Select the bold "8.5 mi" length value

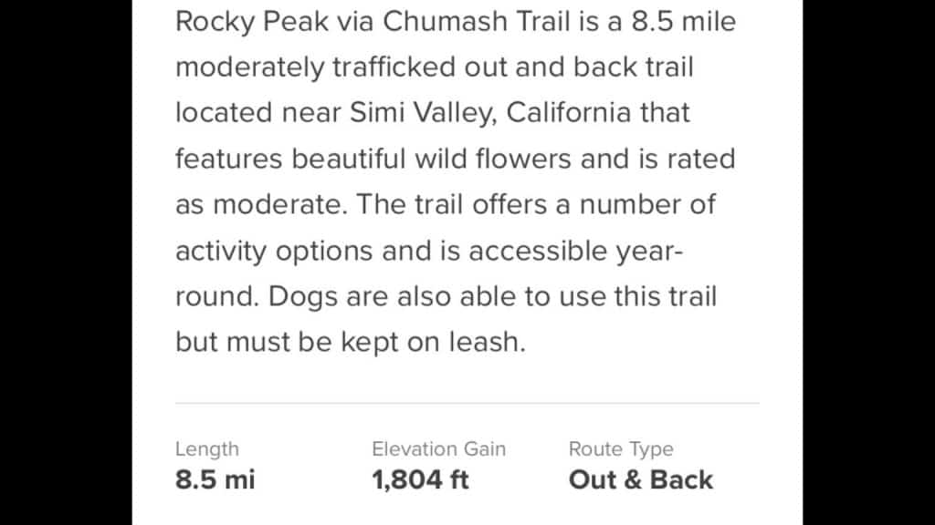tap(215, 479)
